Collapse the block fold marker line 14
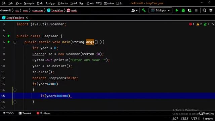Image resolution: width=215 pixels, height=121 pixels. [15, 90]
